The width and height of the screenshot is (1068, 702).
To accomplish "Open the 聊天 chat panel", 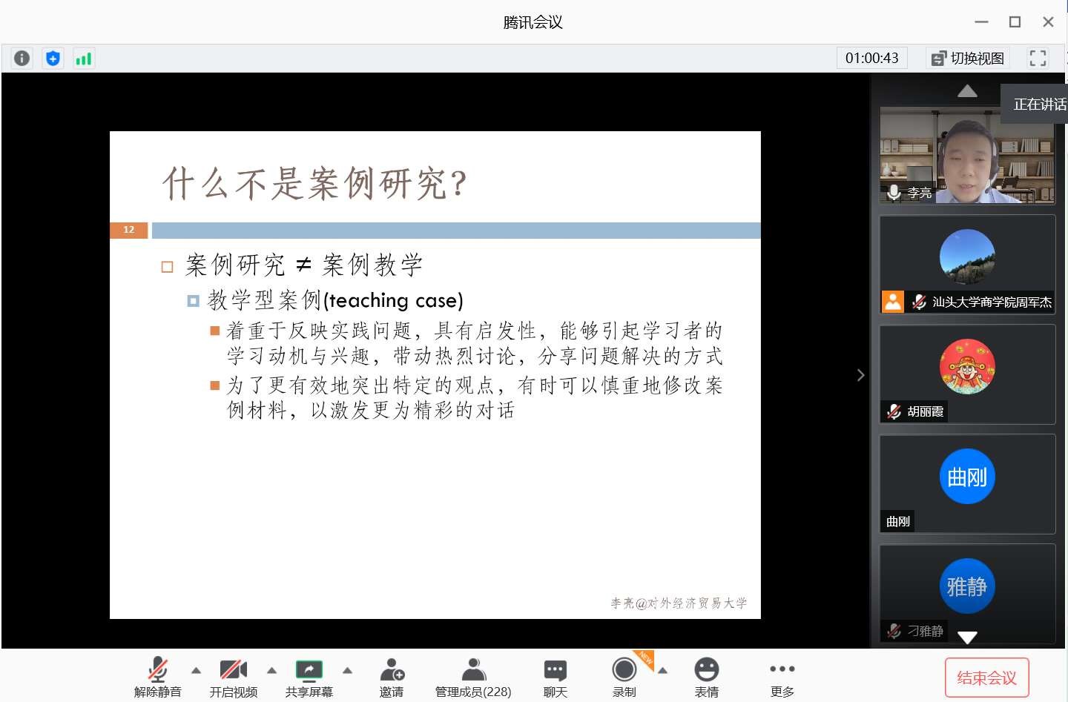I will [555, 677].
